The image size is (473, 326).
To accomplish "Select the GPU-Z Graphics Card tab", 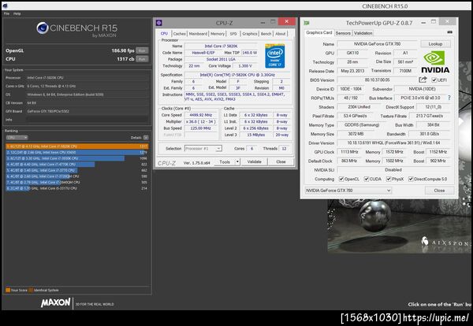I will pyautogui.click(x=318, y=32).
